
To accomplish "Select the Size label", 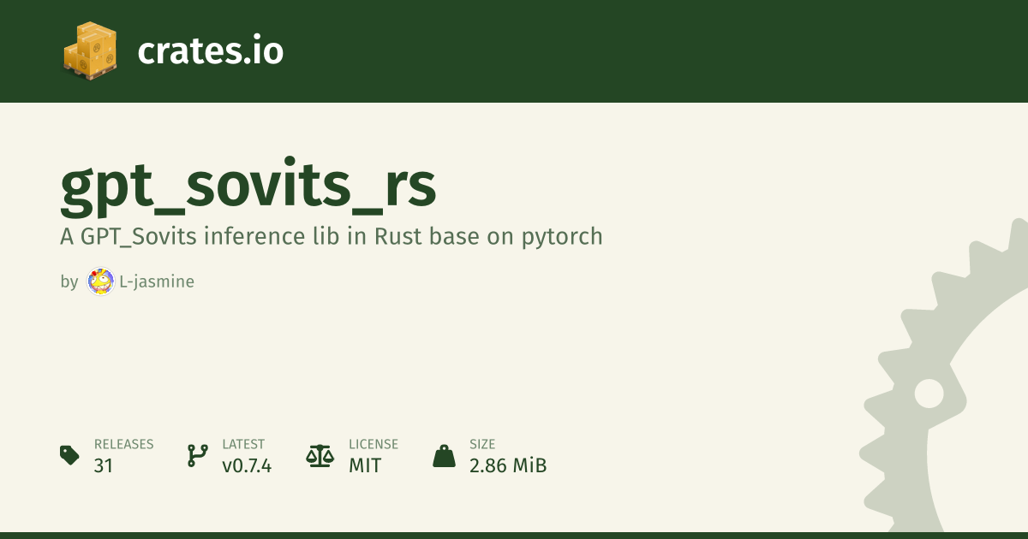I will (482, 444).
